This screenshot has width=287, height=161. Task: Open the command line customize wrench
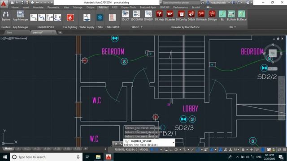[x=121, y=144]
